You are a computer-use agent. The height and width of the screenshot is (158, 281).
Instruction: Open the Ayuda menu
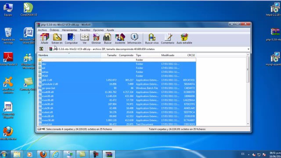[x=110, y=30]
